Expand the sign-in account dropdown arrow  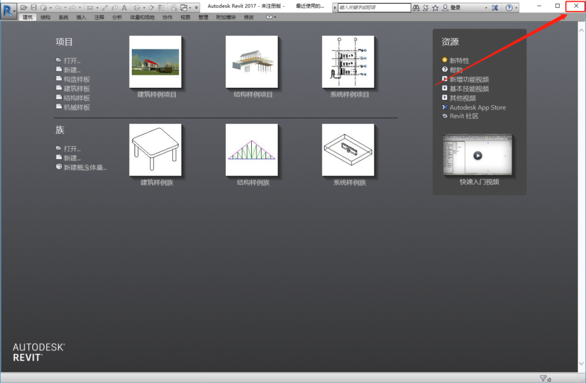486,8
